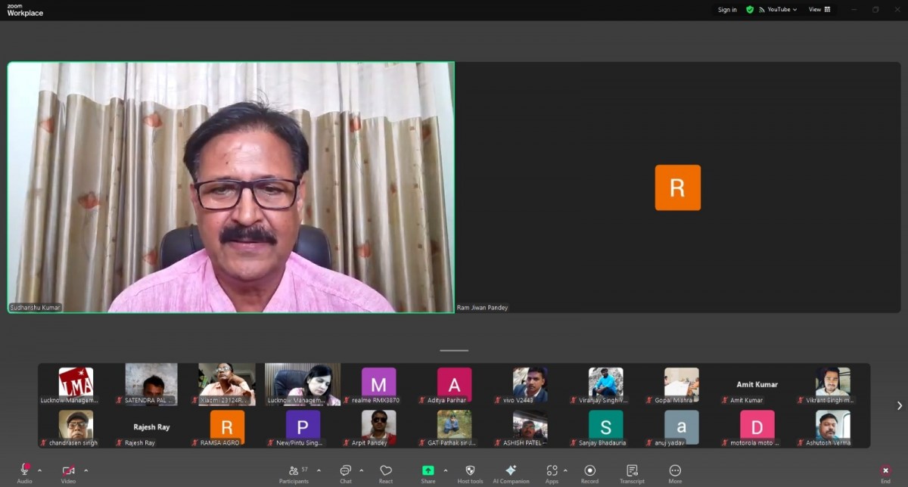Viewport: 908px width, 487px height.
Task: Open the Apps menu icon
Action: (x=552, y=472)
